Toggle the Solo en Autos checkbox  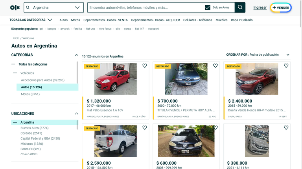point(208,7)
